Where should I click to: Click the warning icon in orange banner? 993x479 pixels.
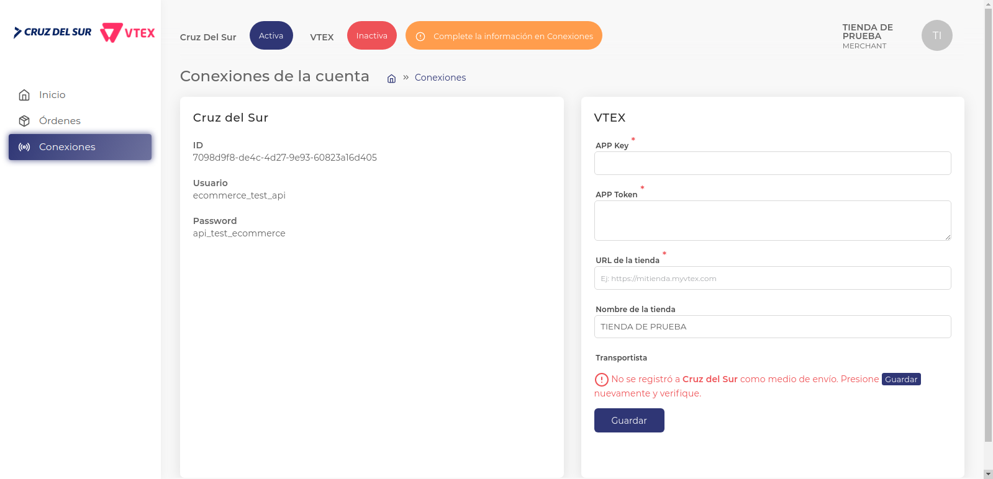pyautogui.click(x=420, y=37)
